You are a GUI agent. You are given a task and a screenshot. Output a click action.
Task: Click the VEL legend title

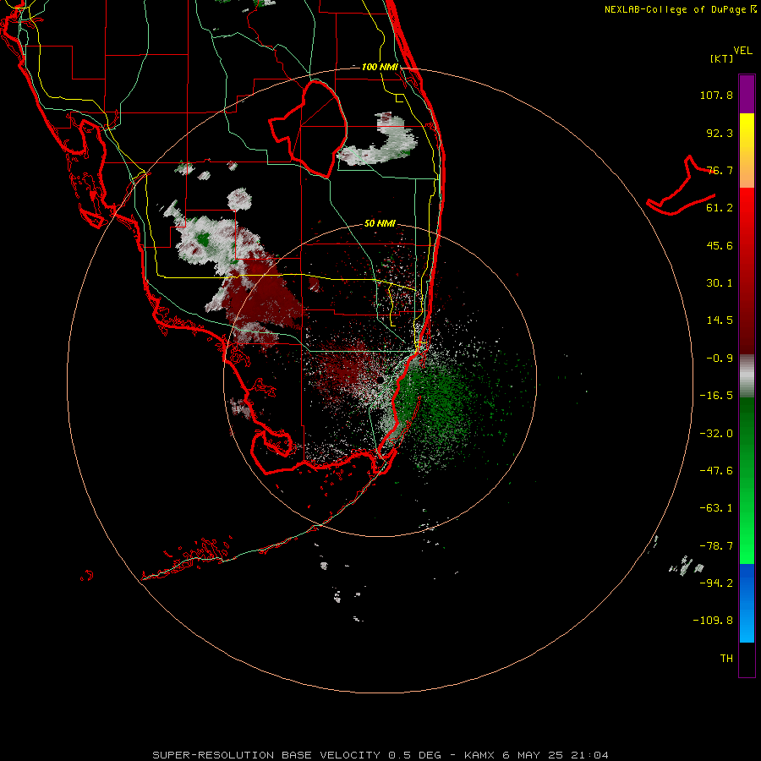pyautogui.click(x=742, y=51)
